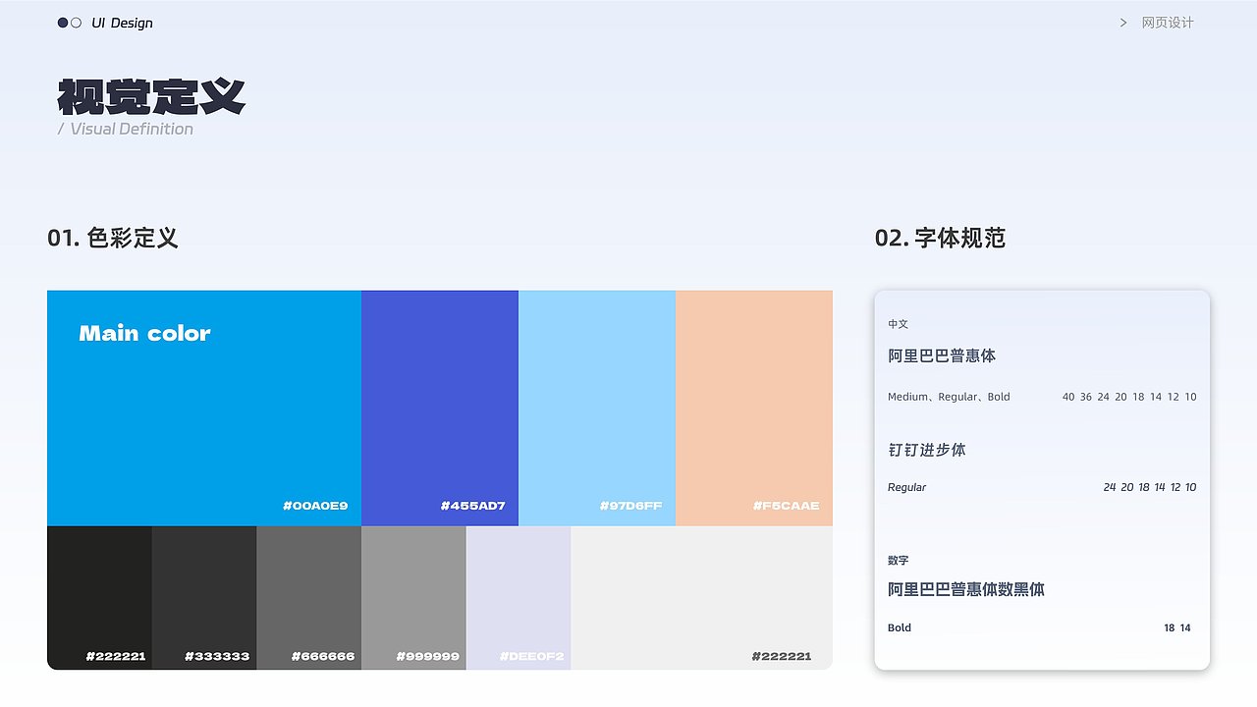Click the filled circle icon top left

(61, 22)
